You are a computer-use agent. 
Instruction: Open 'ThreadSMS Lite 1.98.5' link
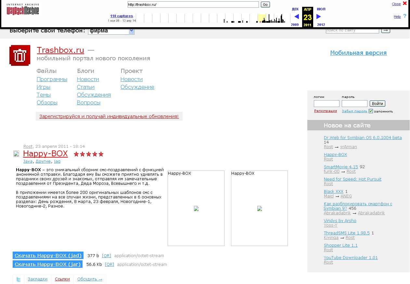pyautogui.click(x=347, y=233)
